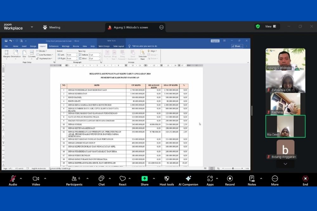Click the More options ellipsis
This screenshot has height=211, width=317.
[275, 179]
